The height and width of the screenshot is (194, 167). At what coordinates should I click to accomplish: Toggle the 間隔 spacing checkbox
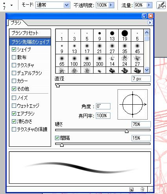pyautogui.click(x=57, y=138)
